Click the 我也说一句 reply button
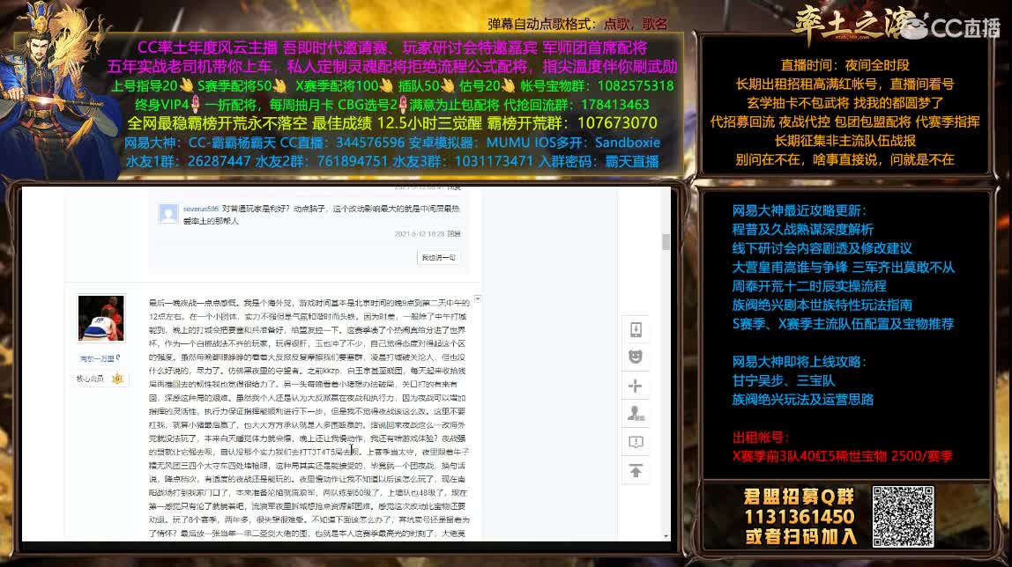This screenshot has height=567, width=1012. (x=439, y=258)
